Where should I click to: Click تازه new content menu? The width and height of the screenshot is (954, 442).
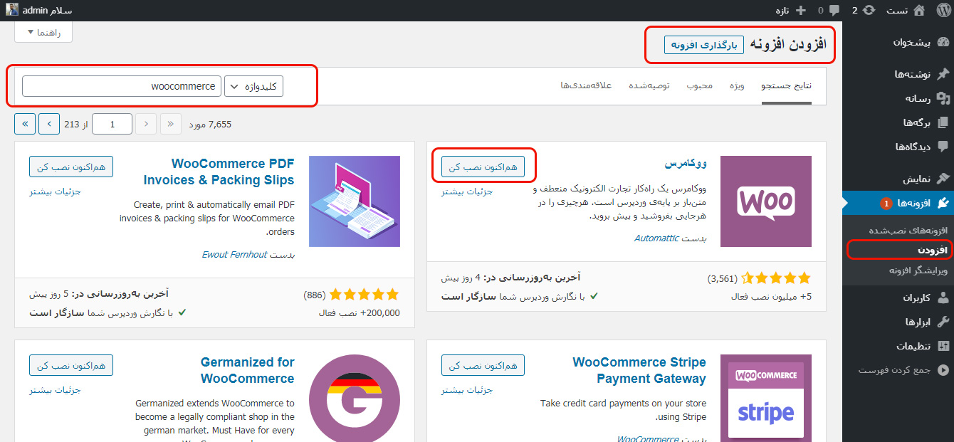tap(782, 11)
